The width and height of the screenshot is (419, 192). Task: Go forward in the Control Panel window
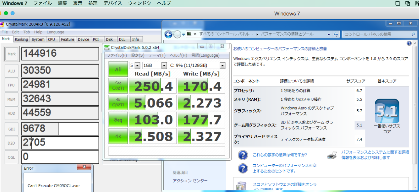coord(177,34)
